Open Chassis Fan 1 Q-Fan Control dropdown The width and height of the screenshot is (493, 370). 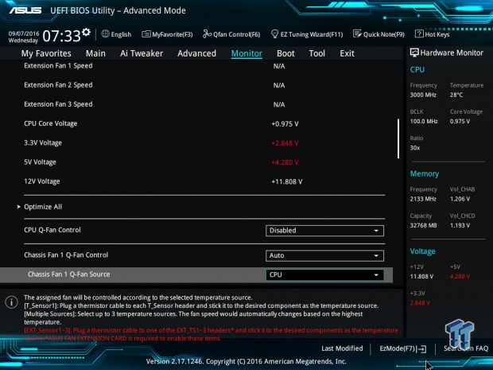pos(324,255)
